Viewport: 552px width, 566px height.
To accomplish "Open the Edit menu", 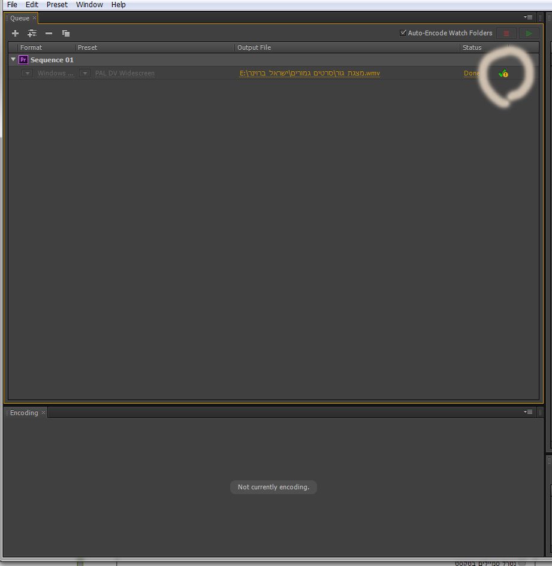I will pyautogui.click(x=32, y=5).
